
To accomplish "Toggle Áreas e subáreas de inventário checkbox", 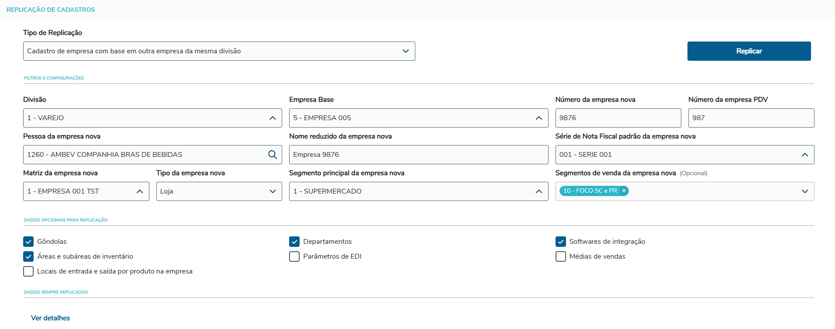I will [x=28, y=256].
